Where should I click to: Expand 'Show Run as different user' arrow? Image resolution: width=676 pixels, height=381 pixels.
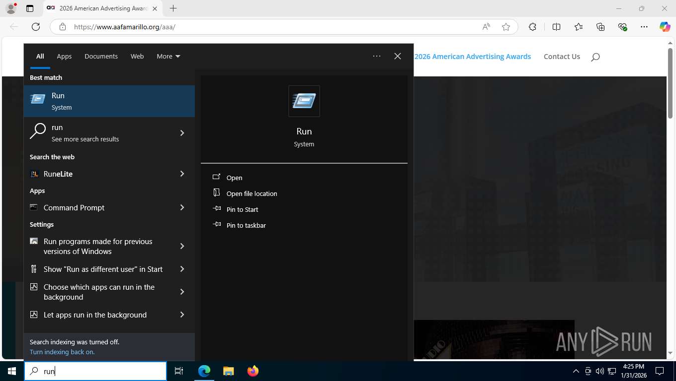[x=182, y=269]
